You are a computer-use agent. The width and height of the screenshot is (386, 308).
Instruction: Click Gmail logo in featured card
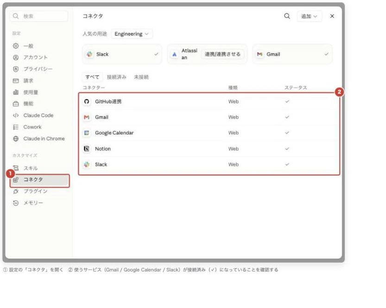[x=259, y=54]
